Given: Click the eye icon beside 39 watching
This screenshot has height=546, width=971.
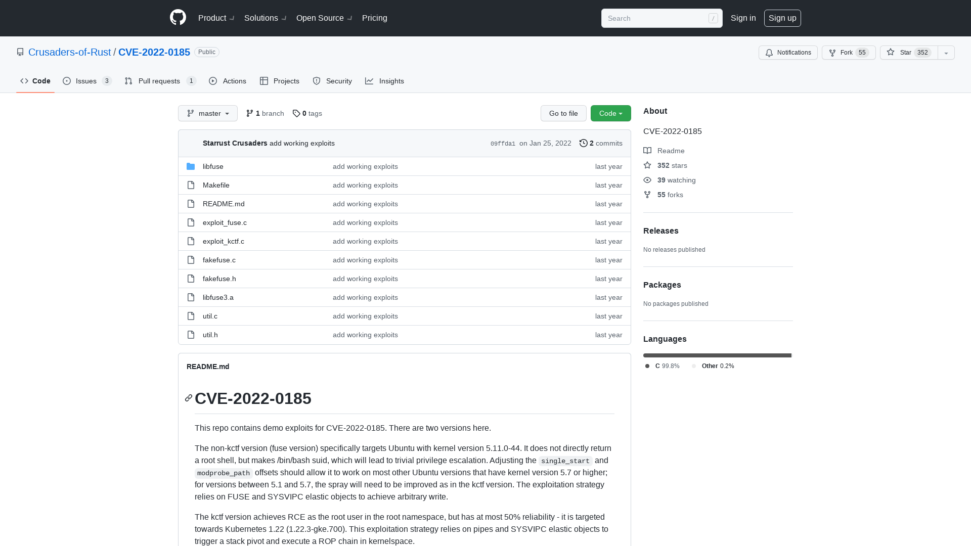Looking at the screenshot, I should (x=647, y=180).
